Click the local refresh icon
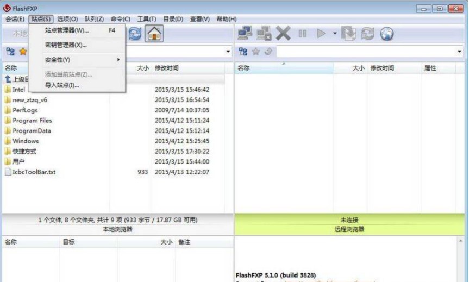 [135, 34]
